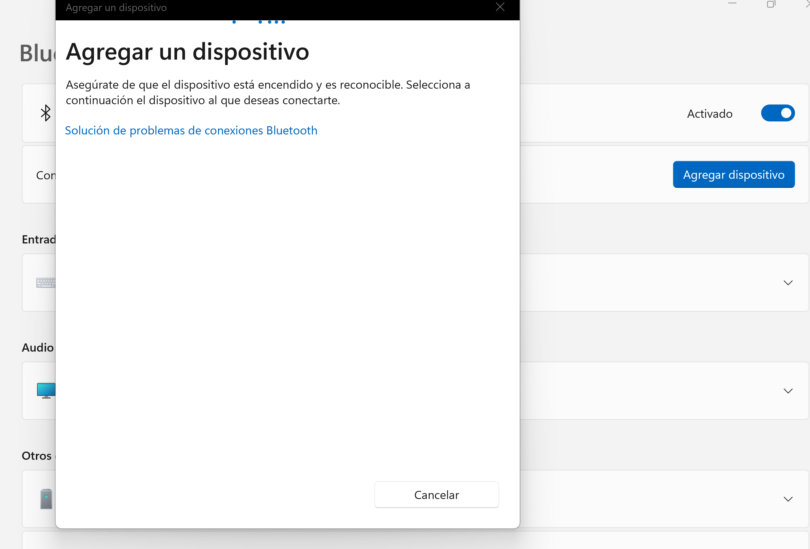Screen dimensions: 810x549
Task: Click the Activado status label
Action: (x=710, y=114)
